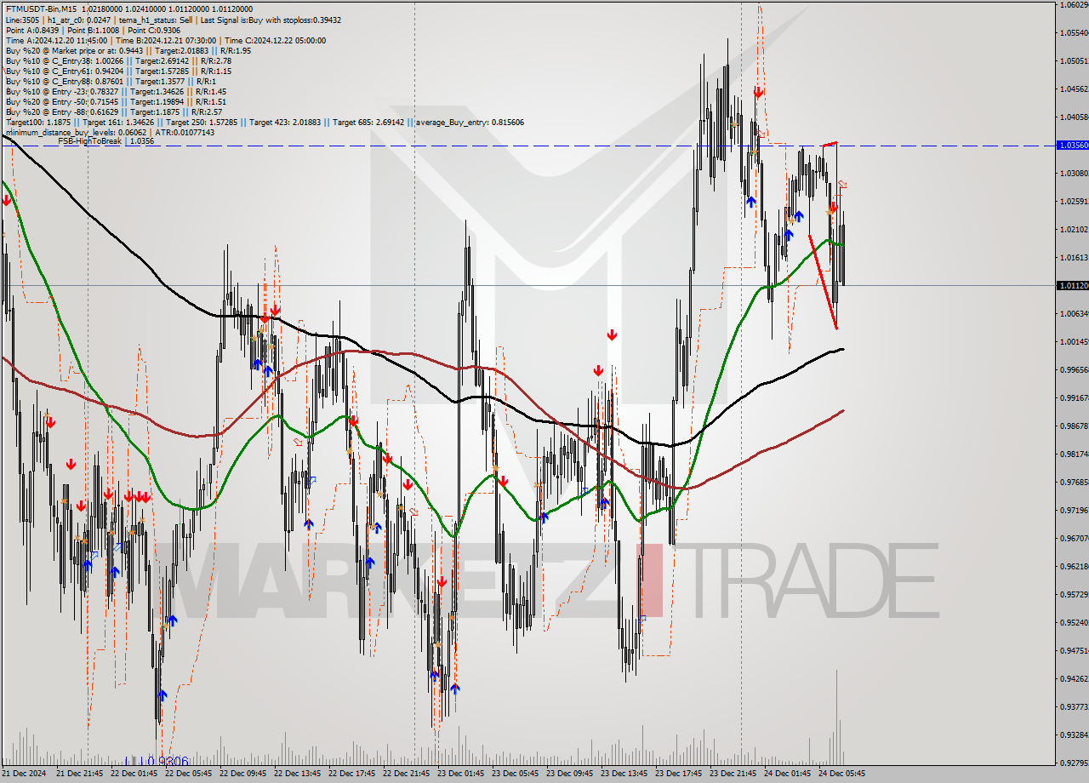Click the '22 Dec 01:45' time axis label
This screenshot has height=783, width=1089.
[x=134, y=774]
